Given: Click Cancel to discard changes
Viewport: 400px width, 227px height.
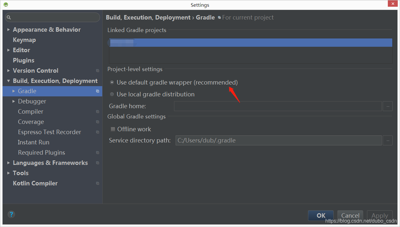Looking at the screenshot, I should tap(350, 215).
